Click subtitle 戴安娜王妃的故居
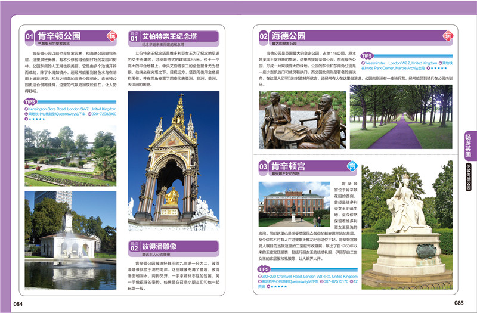Image resolution: width=477 pixels, height=313 pixels. click(x=286, y=173)
